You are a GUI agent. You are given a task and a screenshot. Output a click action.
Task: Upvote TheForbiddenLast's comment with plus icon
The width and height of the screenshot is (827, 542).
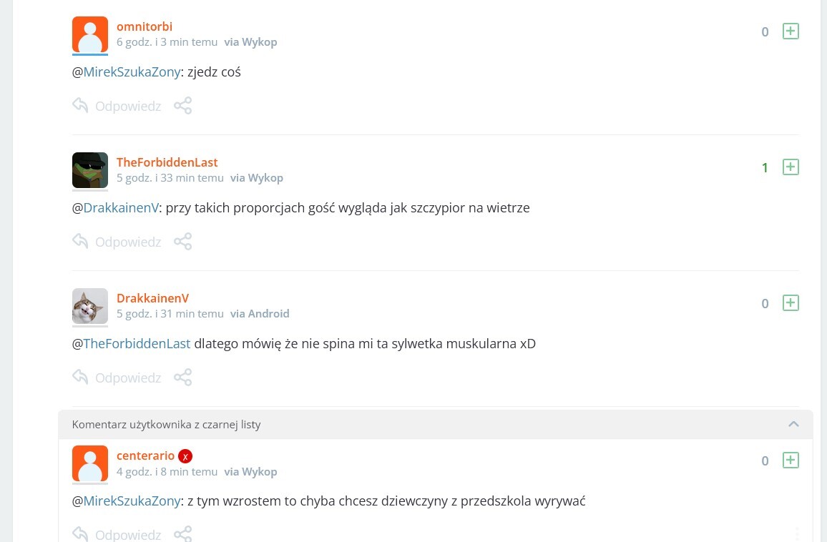point(791,167)
